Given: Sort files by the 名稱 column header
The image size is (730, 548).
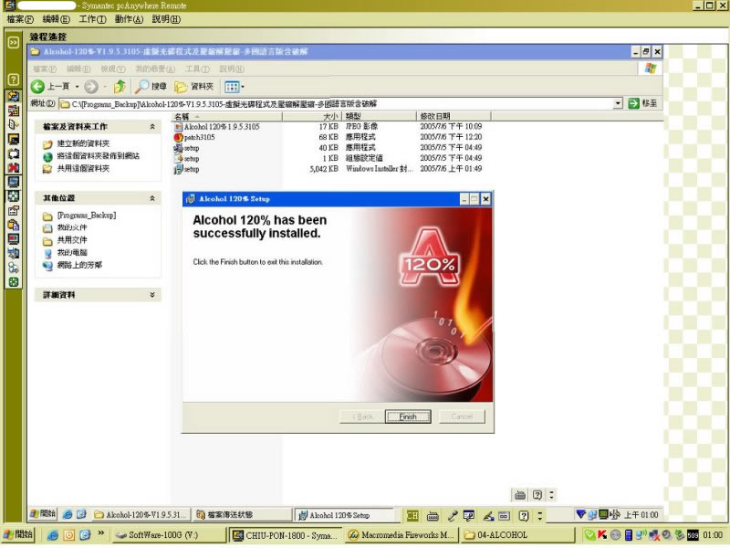Looking at the screenshot, I should click(227, 116).
